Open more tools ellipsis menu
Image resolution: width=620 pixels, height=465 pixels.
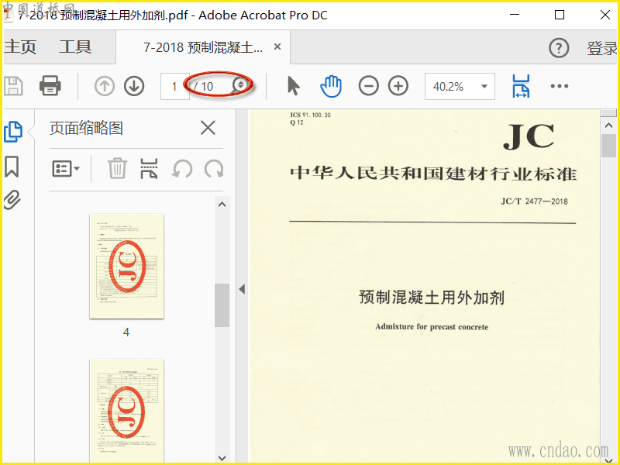tap(559, 86)
